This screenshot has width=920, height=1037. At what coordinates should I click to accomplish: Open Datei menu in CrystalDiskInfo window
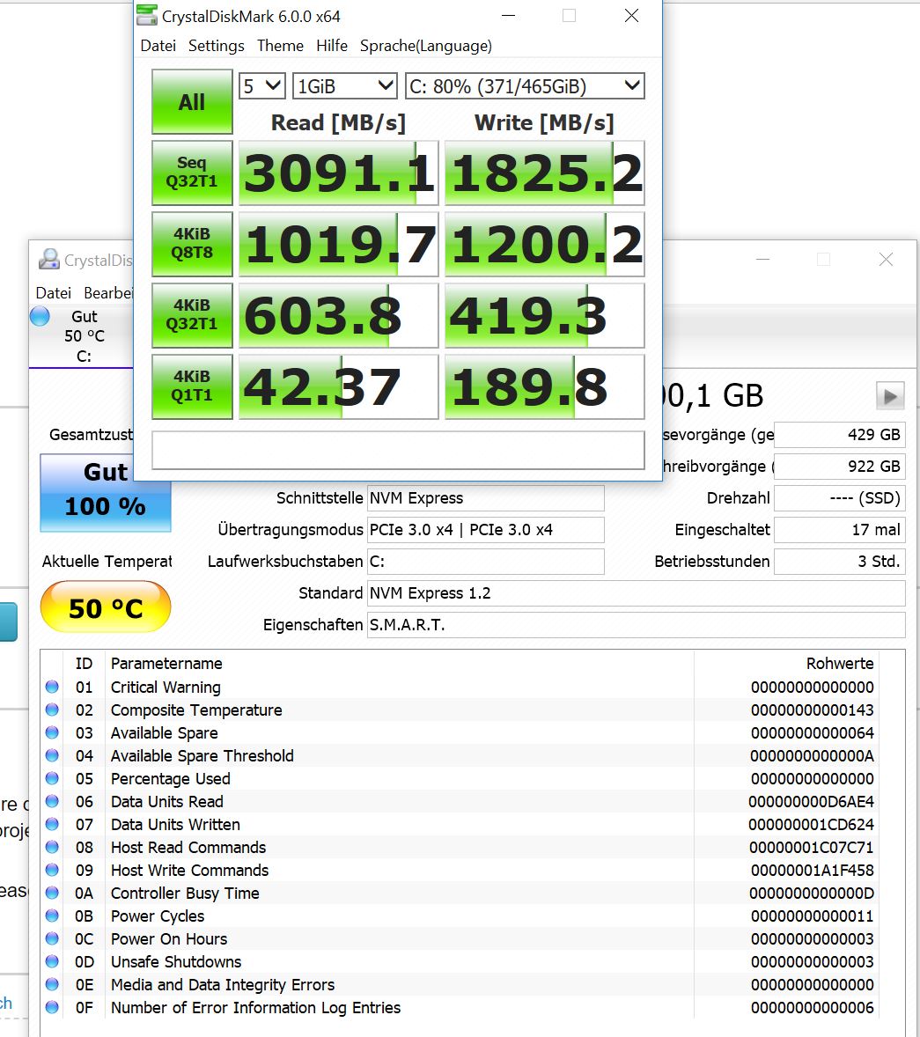coord(54,293)
